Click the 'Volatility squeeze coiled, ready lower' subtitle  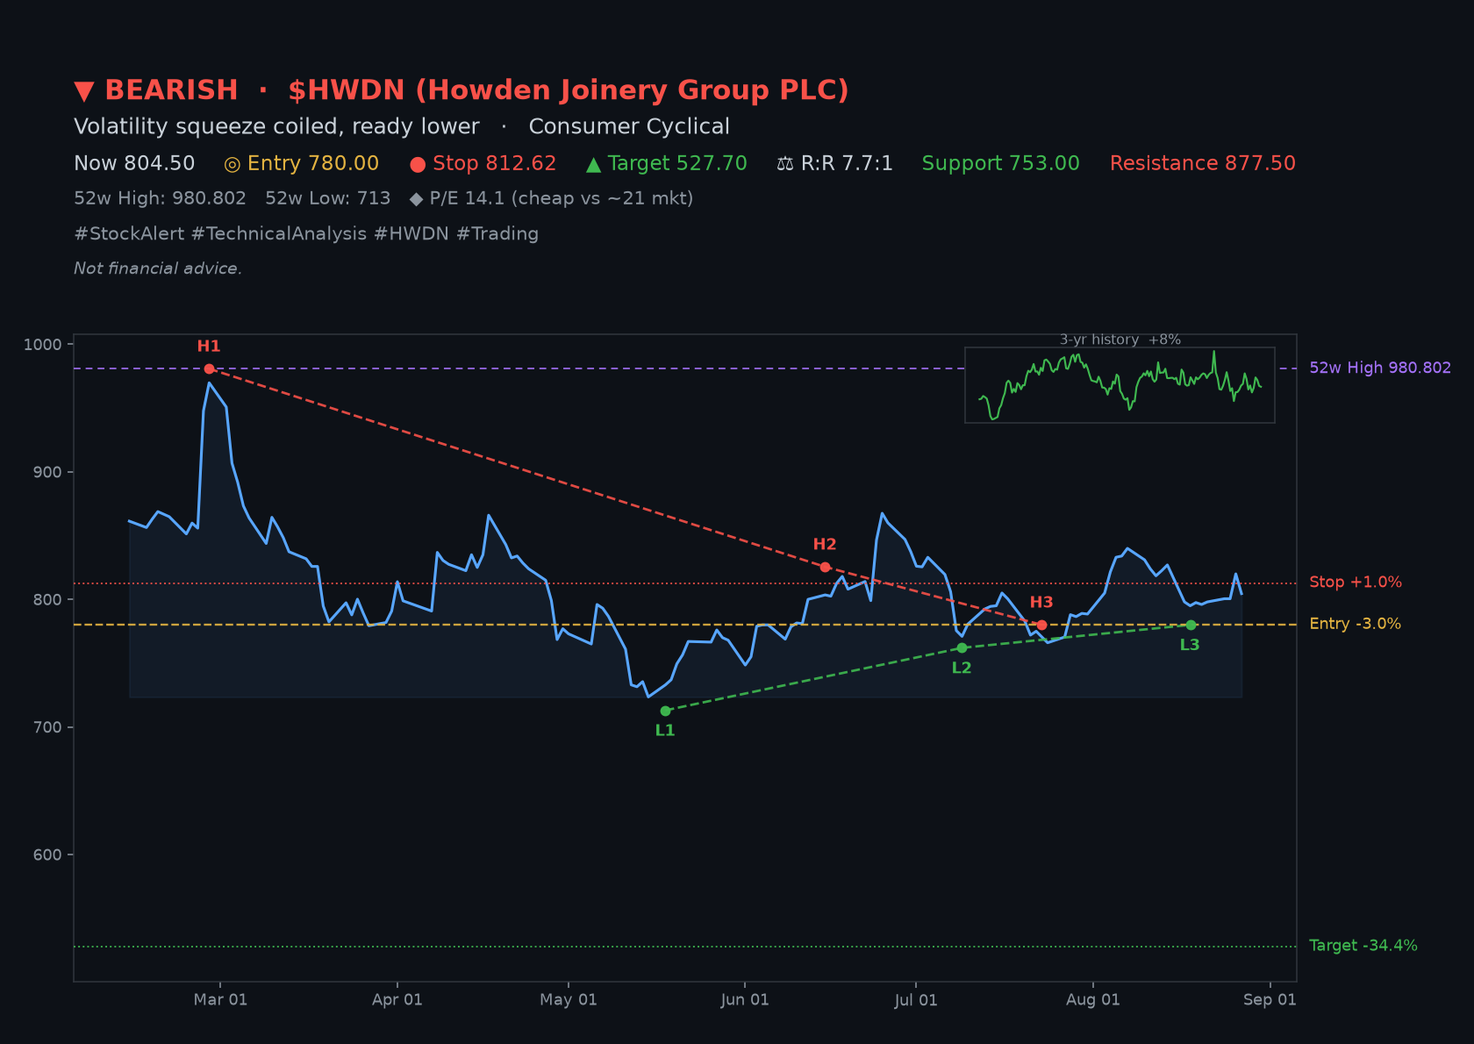click(276, 127)
